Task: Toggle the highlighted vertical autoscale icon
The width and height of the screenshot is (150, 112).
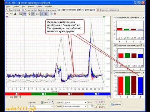Action: 42,14
